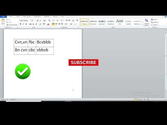Screen dimensions: 167x125
Task: Open the Font dialog launcher
Action: (50, 27)
